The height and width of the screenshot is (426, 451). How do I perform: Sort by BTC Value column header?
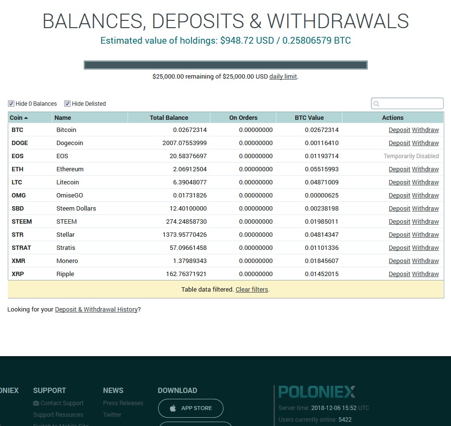tap(309, 118)
